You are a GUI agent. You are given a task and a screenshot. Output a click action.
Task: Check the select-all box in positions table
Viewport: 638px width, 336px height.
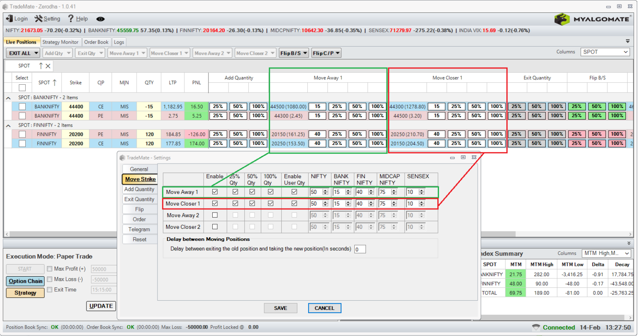[x=22, y=88]
